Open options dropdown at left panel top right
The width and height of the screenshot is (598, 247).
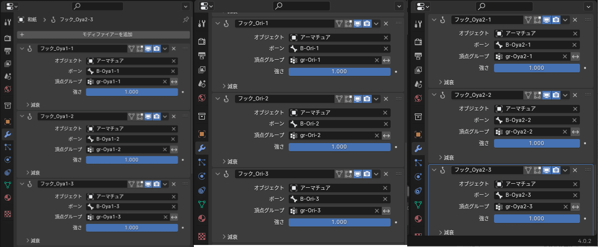pyautogui.click(x=186, y=6)
